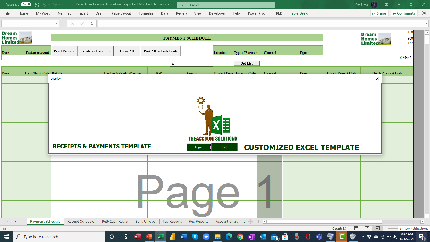Open Microsoft Teams from the taskbar

[319, 237]
